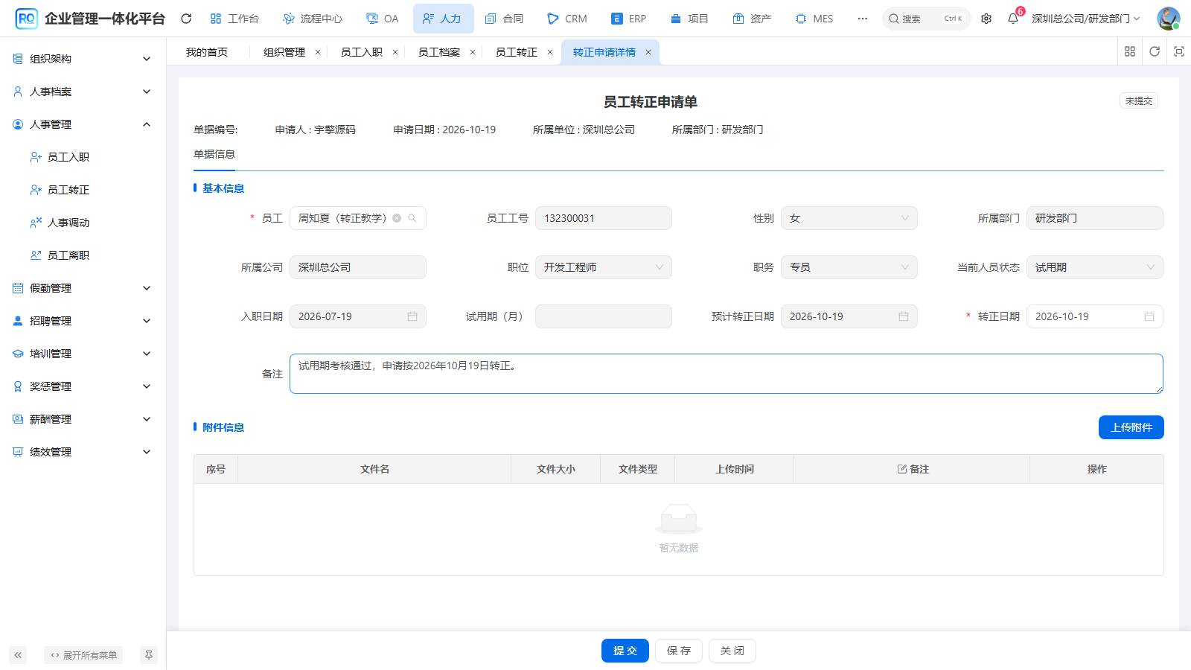Open the 当前人员状态 dropdown
The width and height of the screenshot is (1191, 670).
[1095, 267]
